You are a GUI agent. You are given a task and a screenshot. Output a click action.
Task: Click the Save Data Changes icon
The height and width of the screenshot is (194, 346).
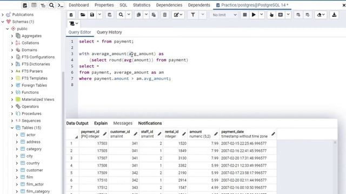pyautogui.click(x=110, y=15)
